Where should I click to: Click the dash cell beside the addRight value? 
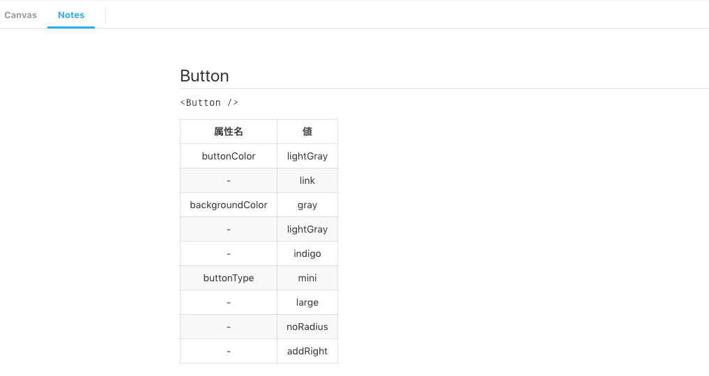pyautogui.click(x=229, y=351)
